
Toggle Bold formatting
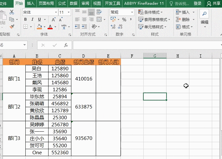(25, 20)
